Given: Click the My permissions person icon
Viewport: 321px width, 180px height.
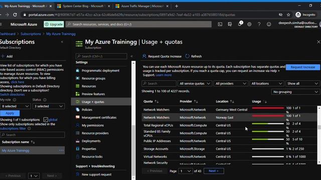Looking at the screenshot, I should click(78, 125).
